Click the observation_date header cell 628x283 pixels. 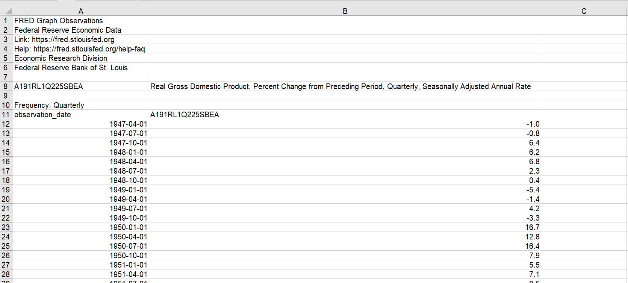tap(42, 115)
